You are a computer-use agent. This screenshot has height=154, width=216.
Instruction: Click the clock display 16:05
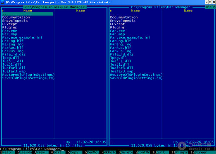(x=210, y=7)
